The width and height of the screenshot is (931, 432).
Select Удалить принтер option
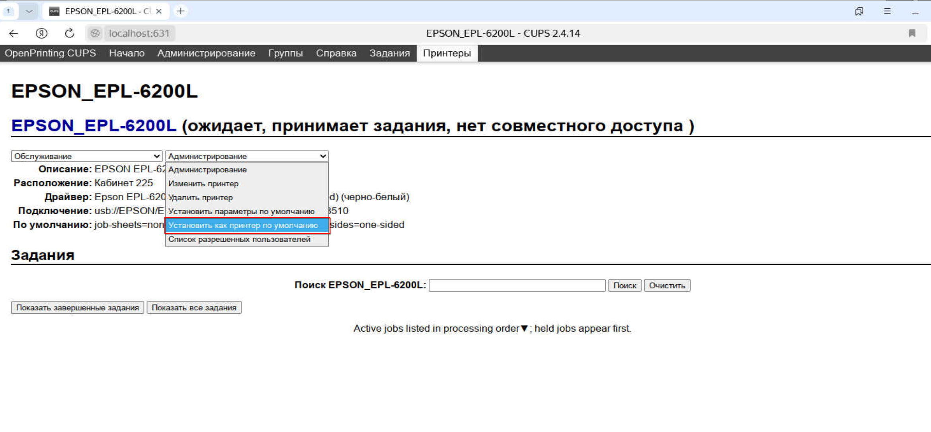pos(201,197)
